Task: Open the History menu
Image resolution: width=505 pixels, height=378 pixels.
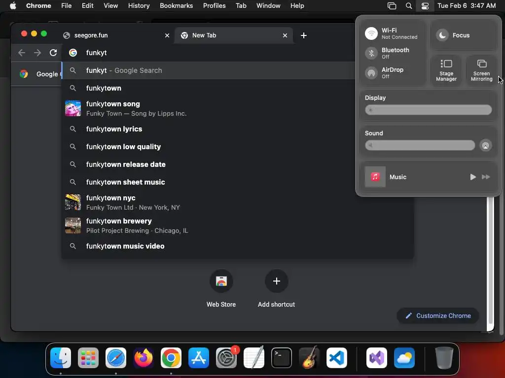Action: (x=139, y=6)
